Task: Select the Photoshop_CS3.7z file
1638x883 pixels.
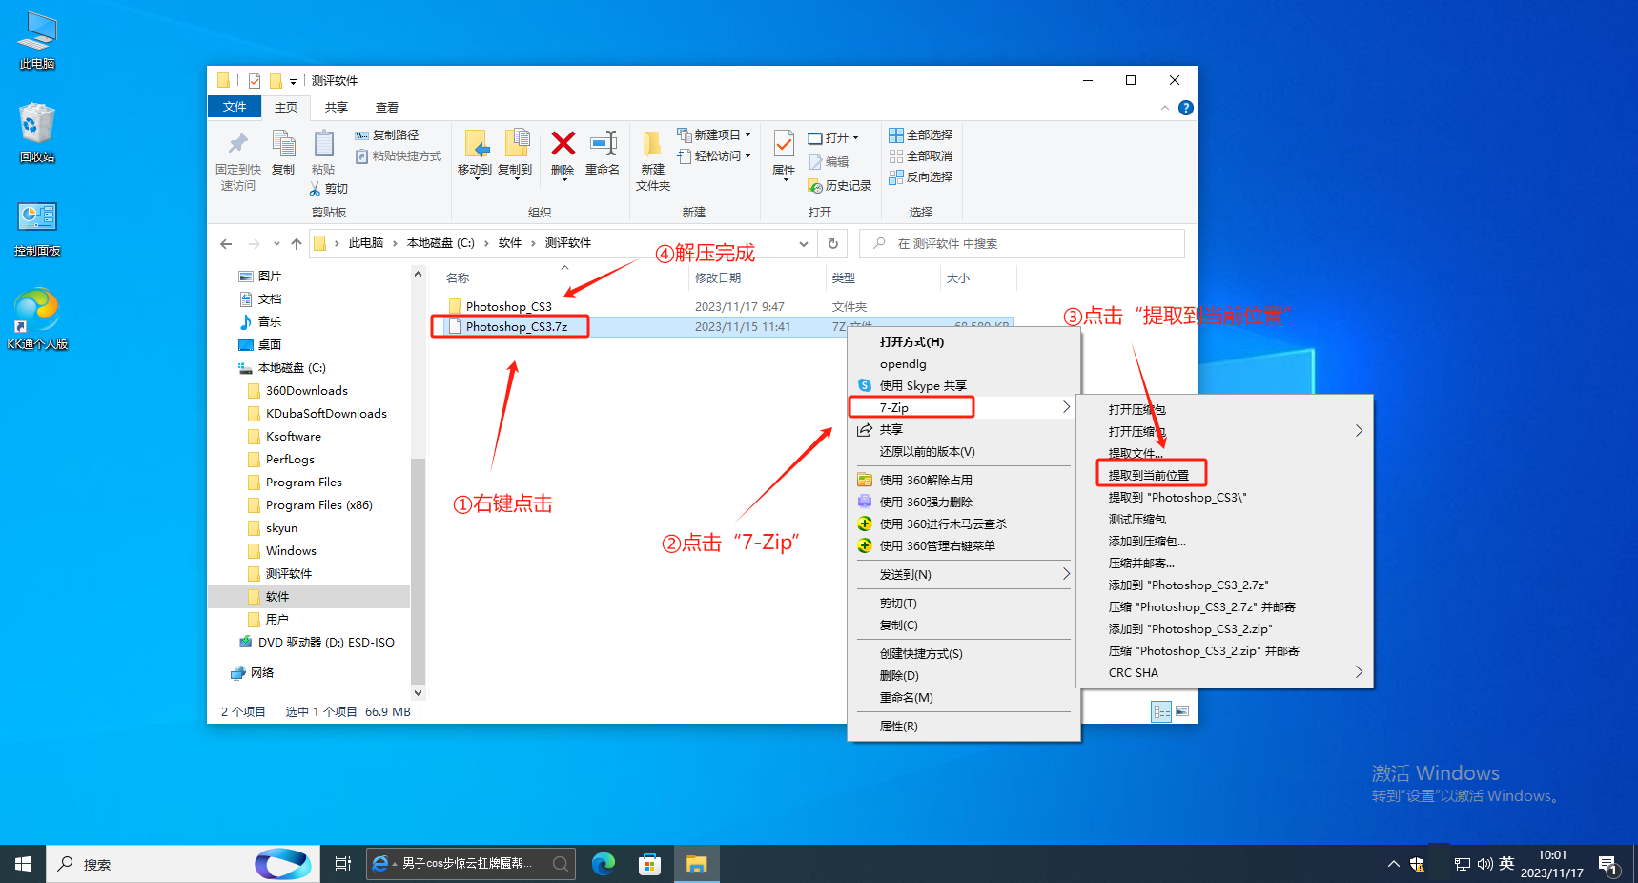Action: coord(517,326)
